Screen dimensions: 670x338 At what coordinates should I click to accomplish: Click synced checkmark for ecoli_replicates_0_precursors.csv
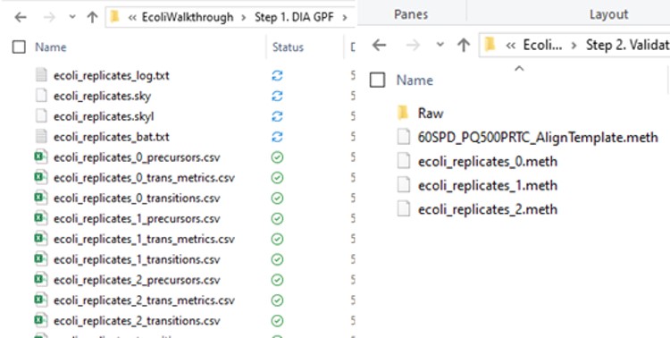point(277,157)
